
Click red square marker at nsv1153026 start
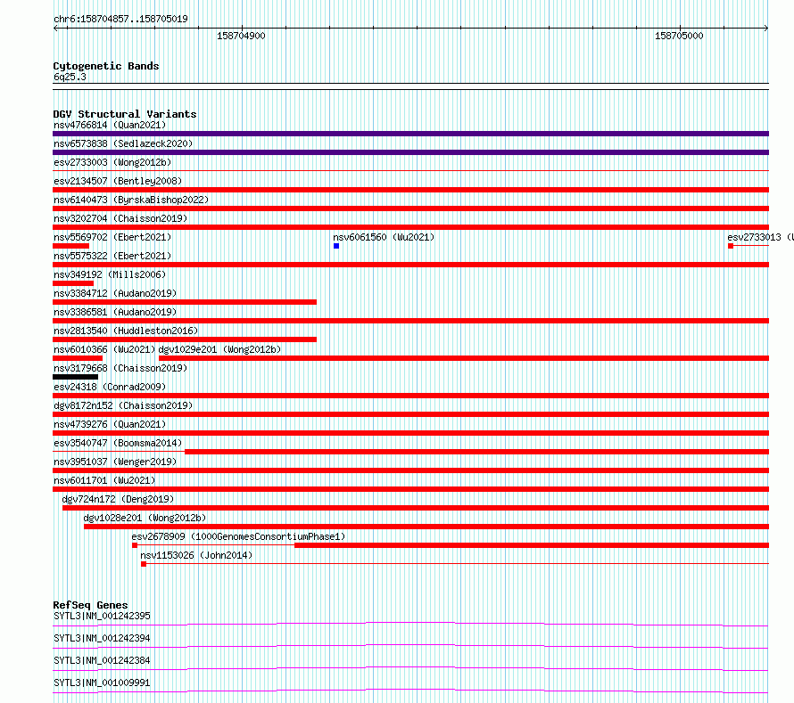[144, 564]
